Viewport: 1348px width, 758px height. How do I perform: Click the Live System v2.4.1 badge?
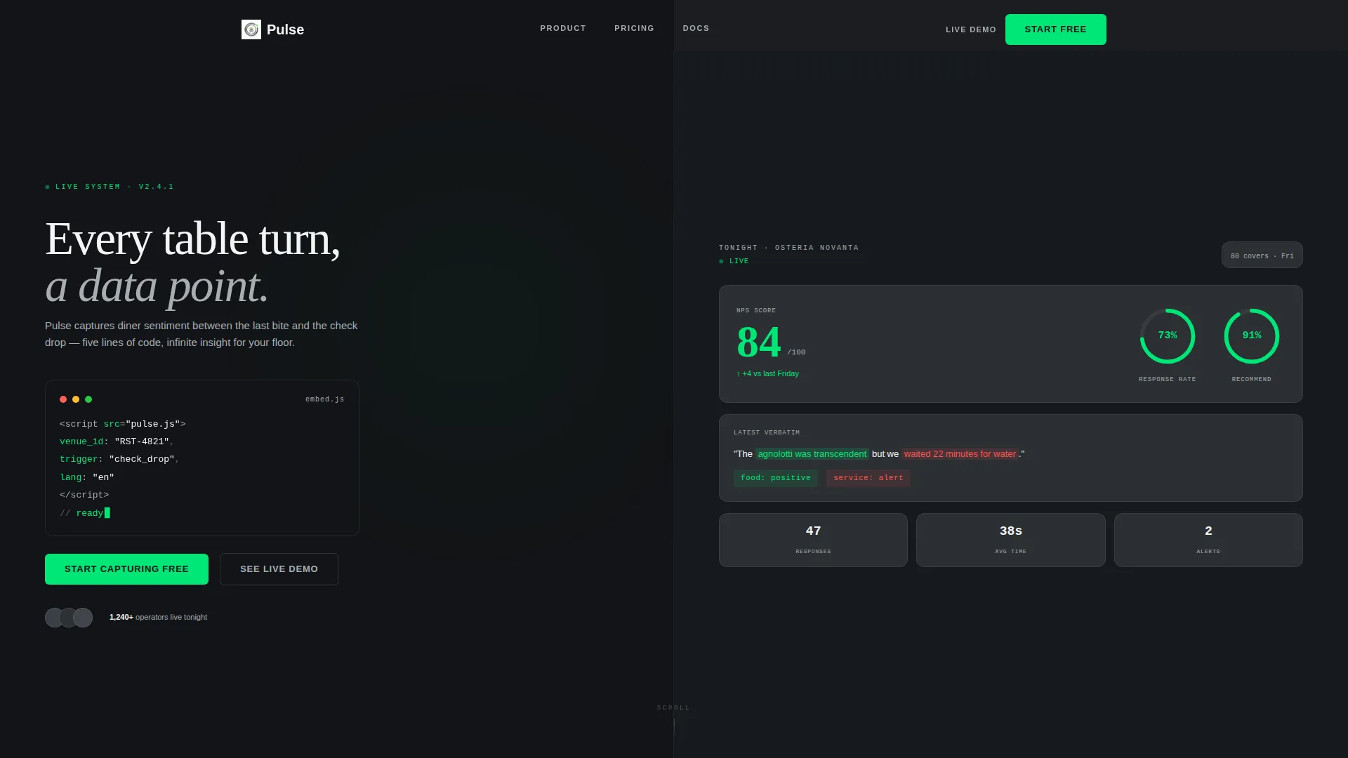[110, 187]
